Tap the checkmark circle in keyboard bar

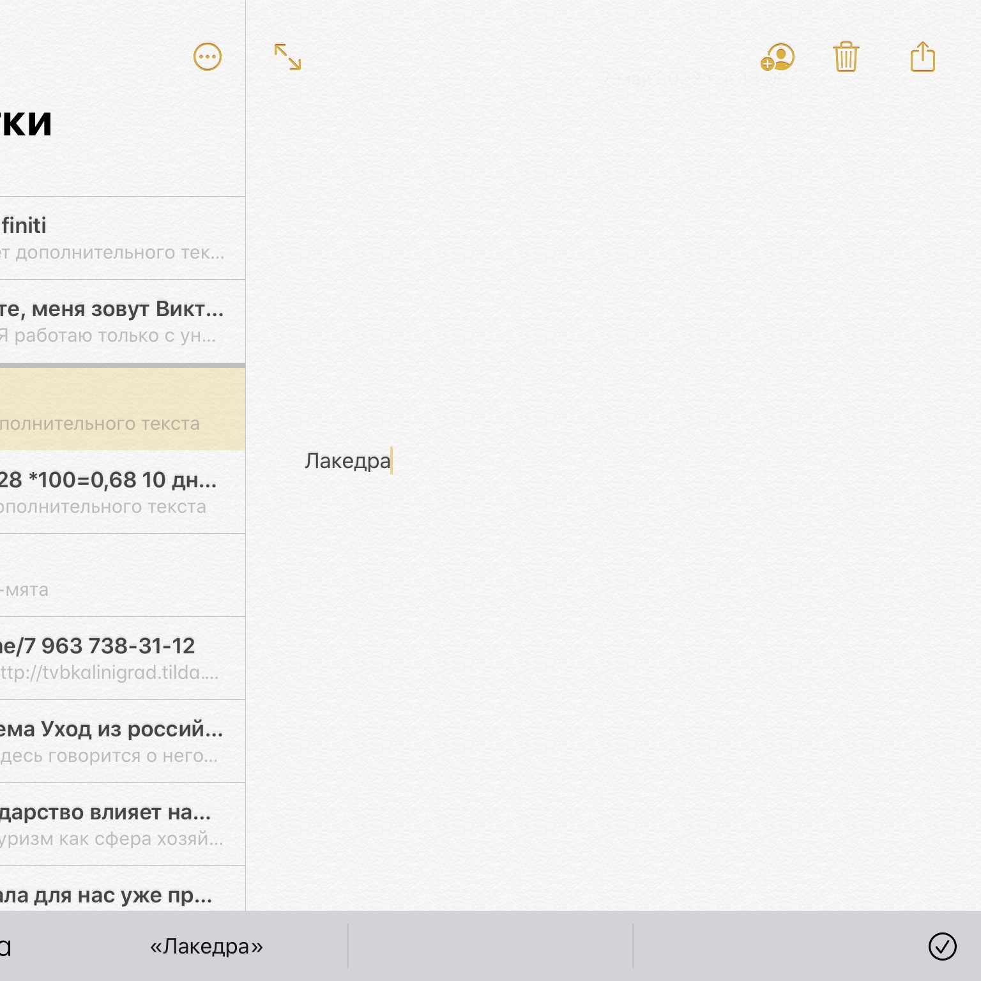[x=942, y=947]
